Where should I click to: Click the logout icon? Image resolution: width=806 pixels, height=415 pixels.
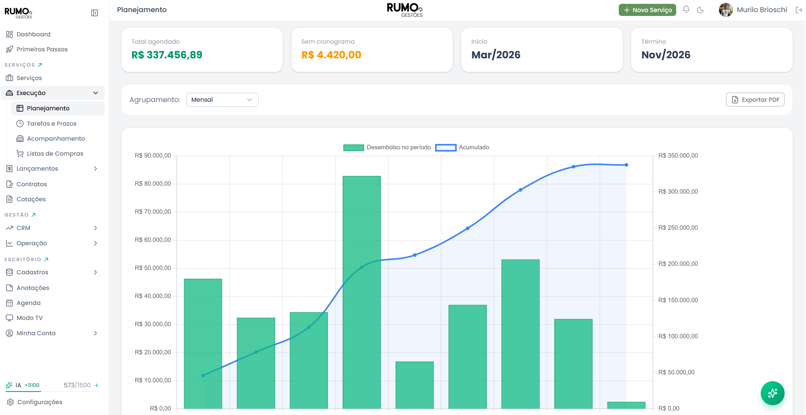click(x=799, y=10)
